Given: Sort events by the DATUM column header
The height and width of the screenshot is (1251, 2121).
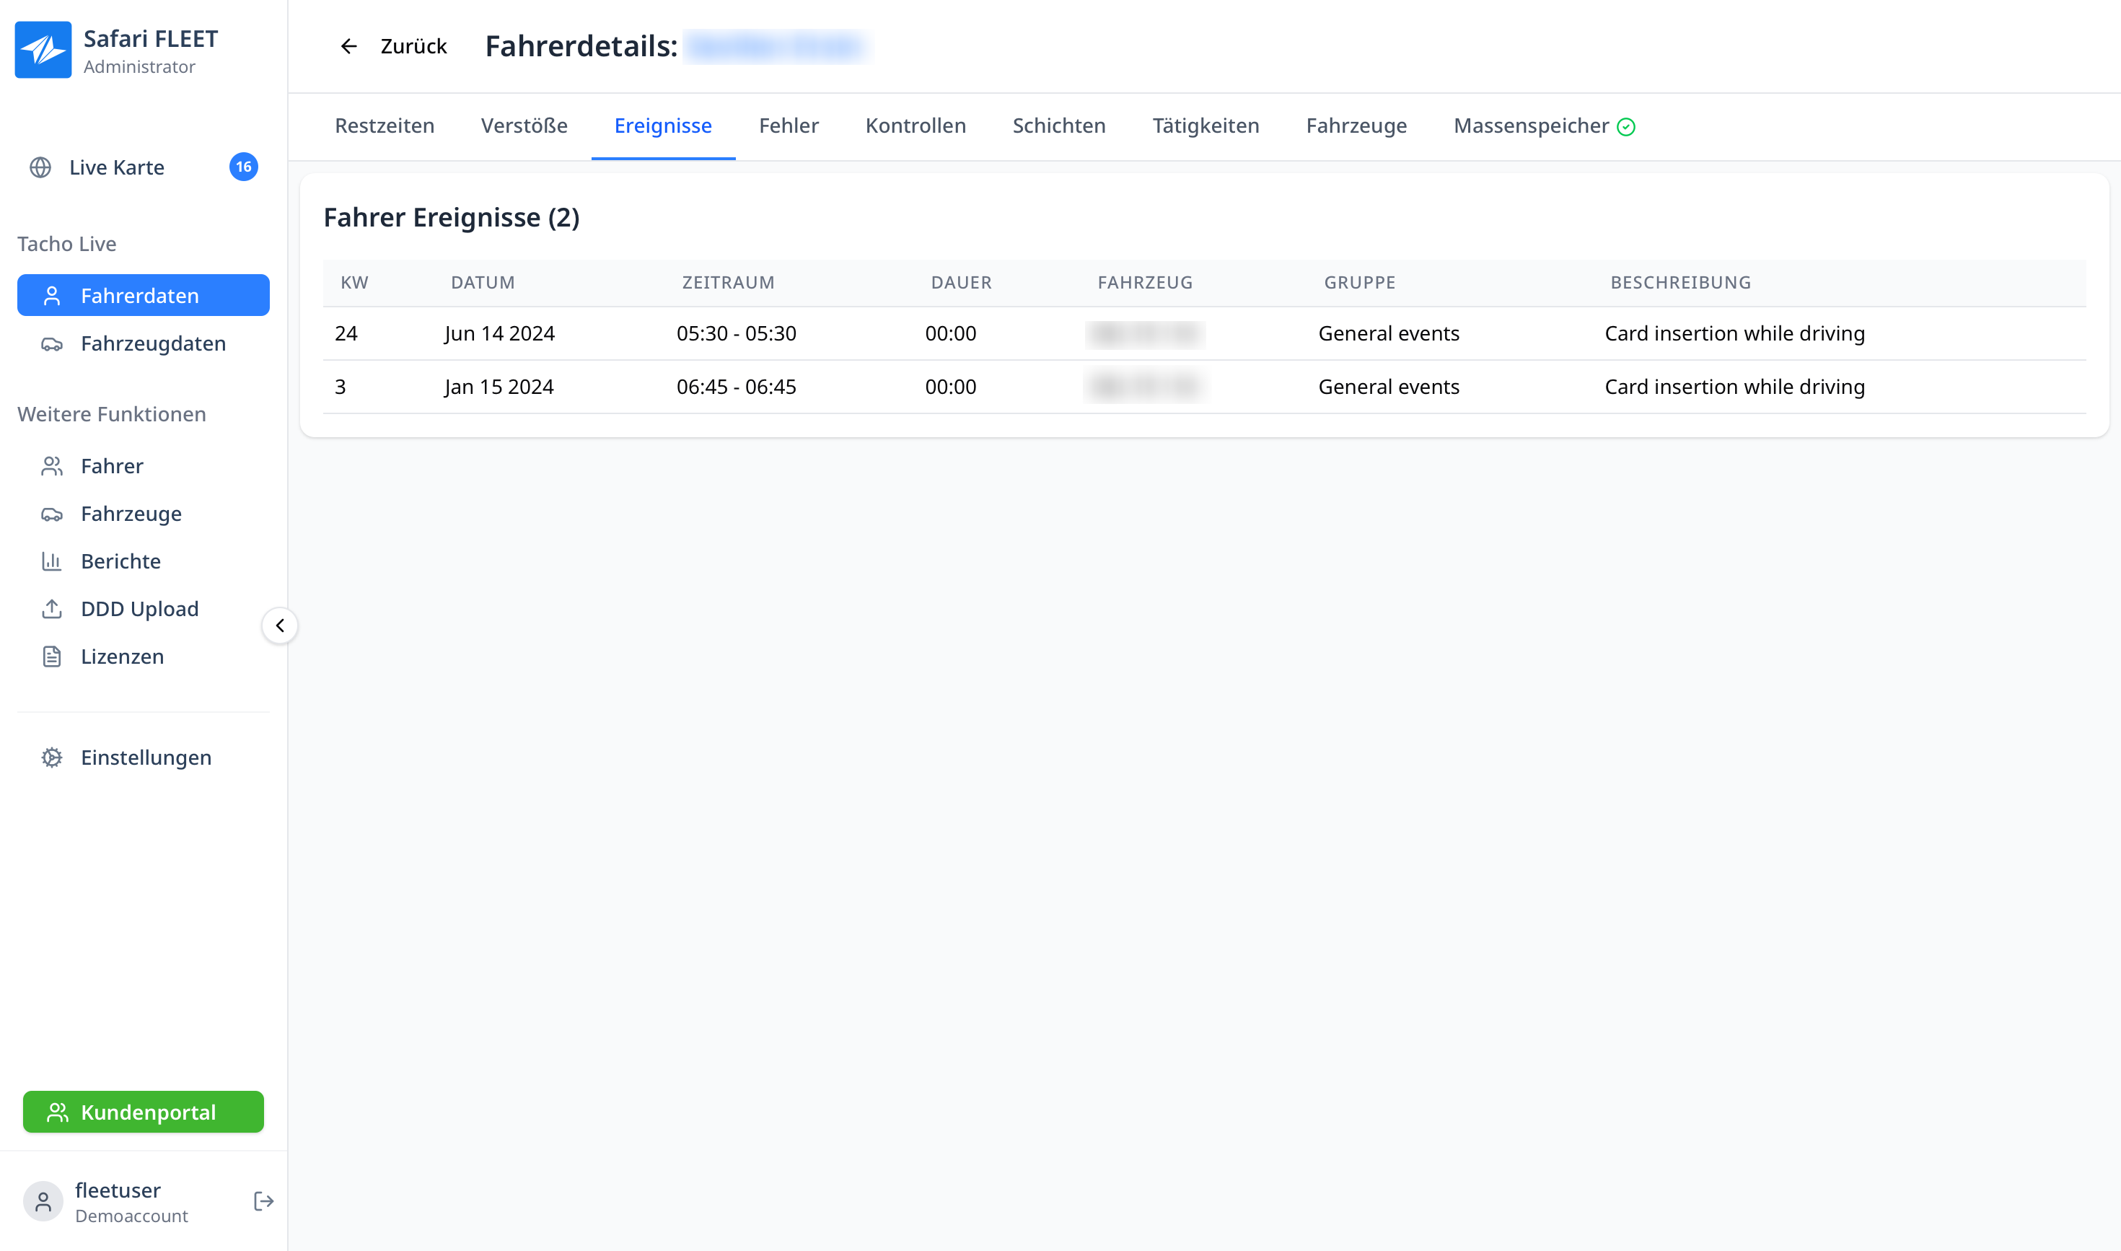Looking at the screenshot, I should tap(482, 282).
